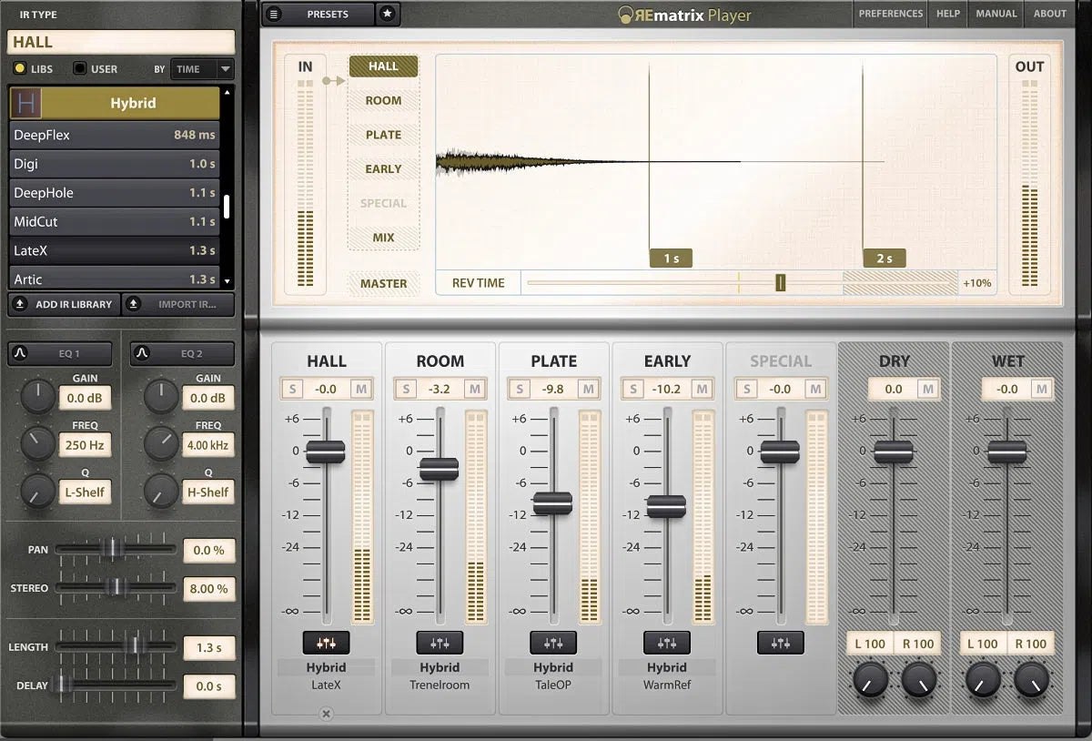Click the ADD IR LIBRARY button
This screenshot has width=1092, height=741.
pos(64,304)
